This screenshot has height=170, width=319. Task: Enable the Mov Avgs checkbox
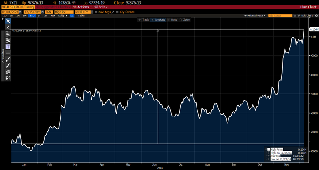coord(96,12)
